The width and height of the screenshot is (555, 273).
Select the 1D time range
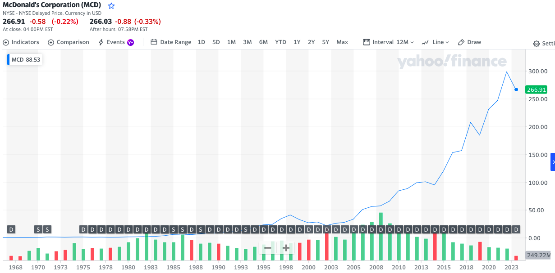[x=202, y=42]
